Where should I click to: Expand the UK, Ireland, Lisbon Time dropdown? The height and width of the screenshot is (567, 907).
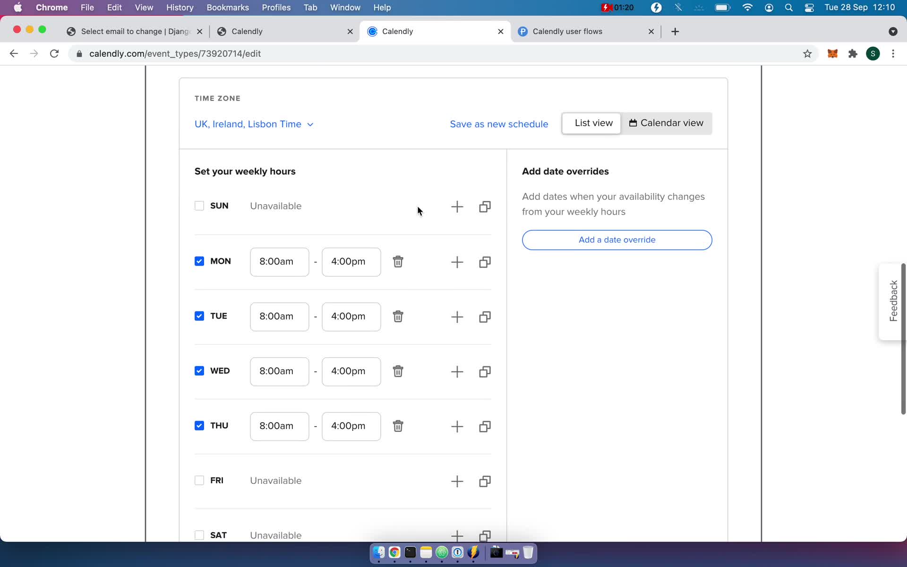[254, 124]
